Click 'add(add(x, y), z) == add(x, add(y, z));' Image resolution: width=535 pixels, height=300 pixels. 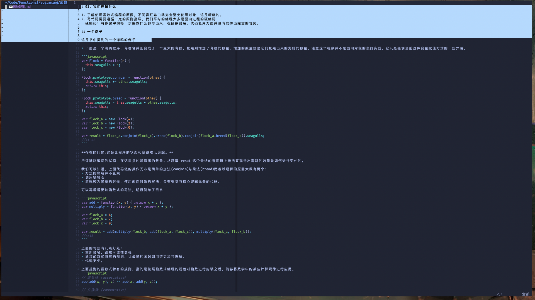pos(119,282)
